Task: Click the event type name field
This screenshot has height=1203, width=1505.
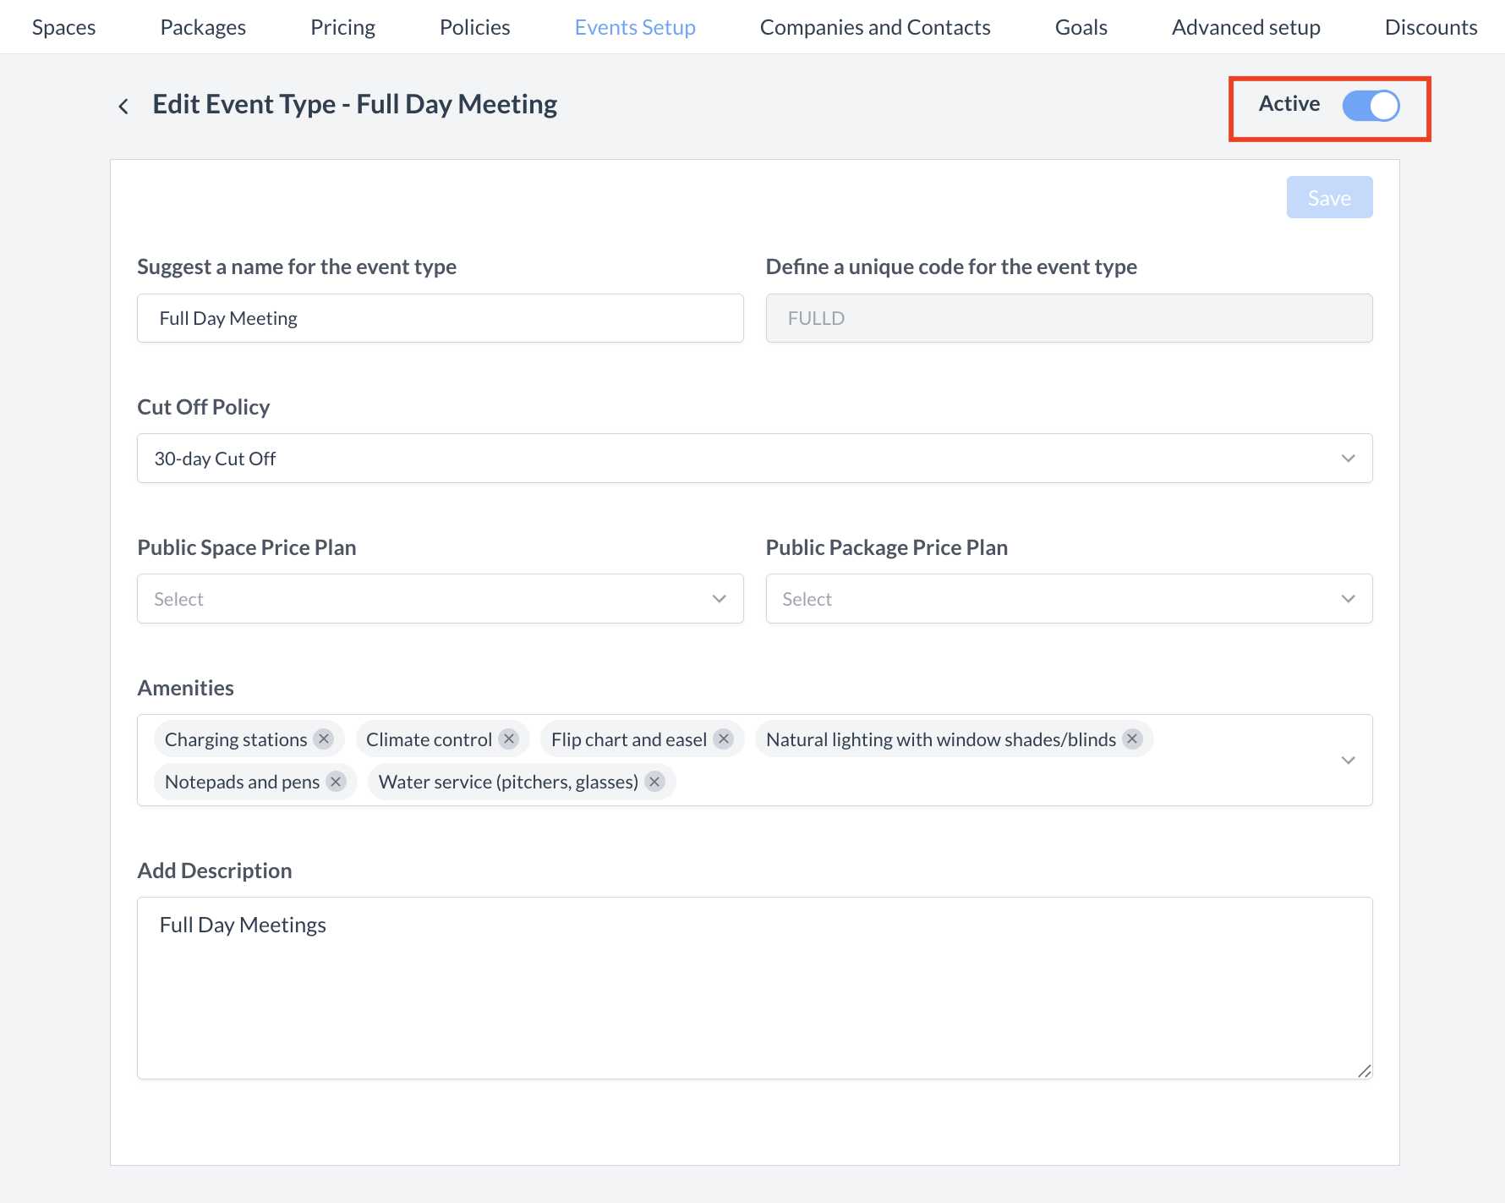Action: point(440,318)
